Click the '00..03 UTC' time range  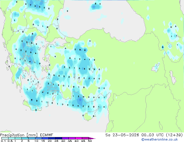click(x=152, y=135)
